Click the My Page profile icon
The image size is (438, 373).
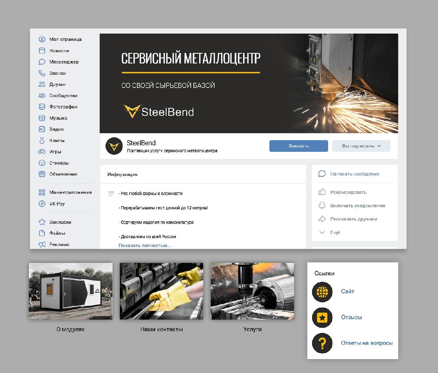coord(42,39)
